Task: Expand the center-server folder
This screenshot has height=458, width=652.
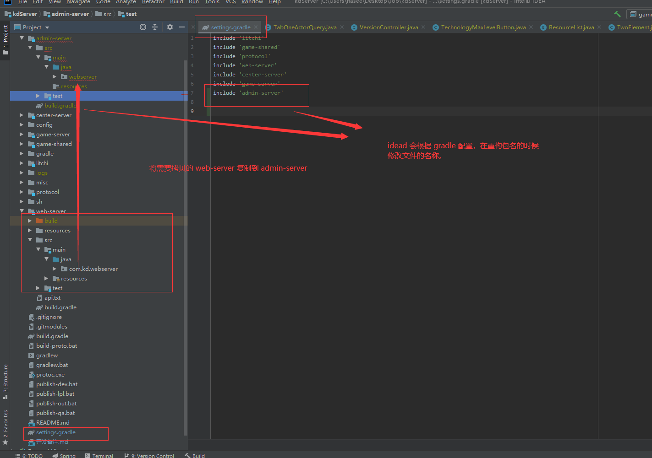Action: [22, 115]
